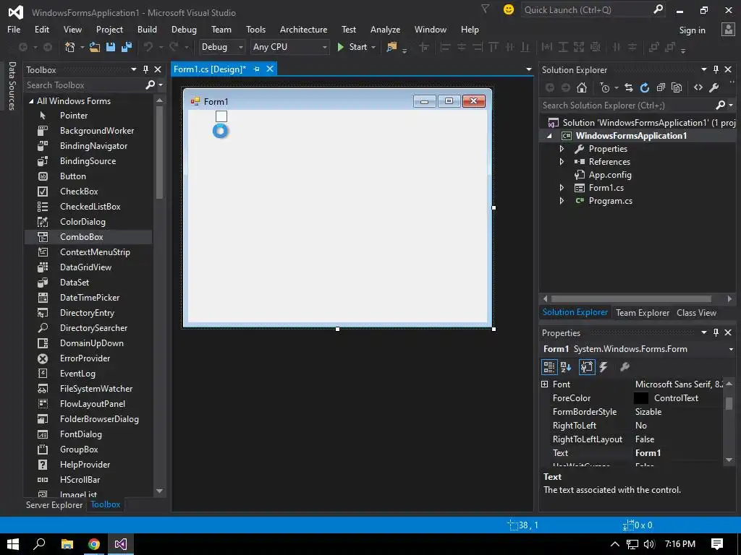Open the Any CPU platform dropdown
Viewport: 741px width, 555px height.
pos(289,47)
